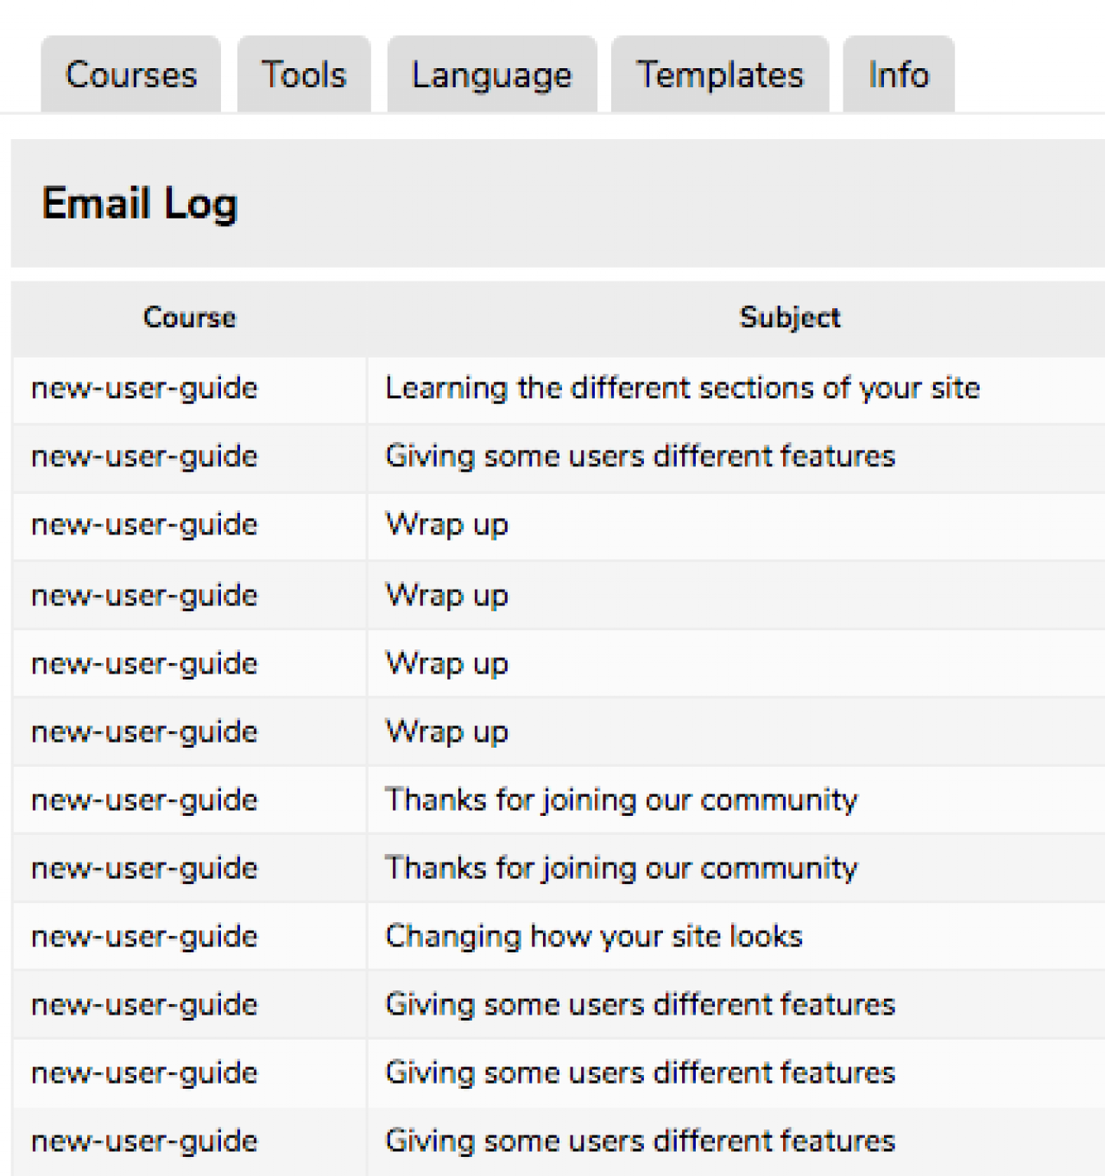Click new-user-guide beside the first 'Thanks for joining'
Screen dimensions: 1105x1176
pos(144,800)
